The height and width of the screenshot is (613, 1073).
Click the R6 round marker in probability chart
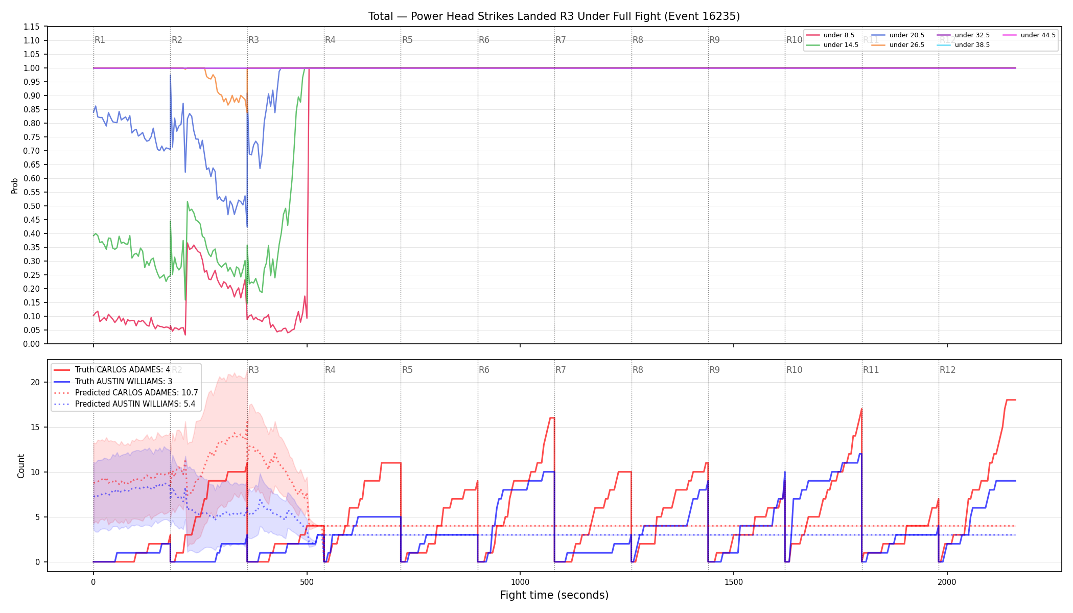click(x=484, y=40)
